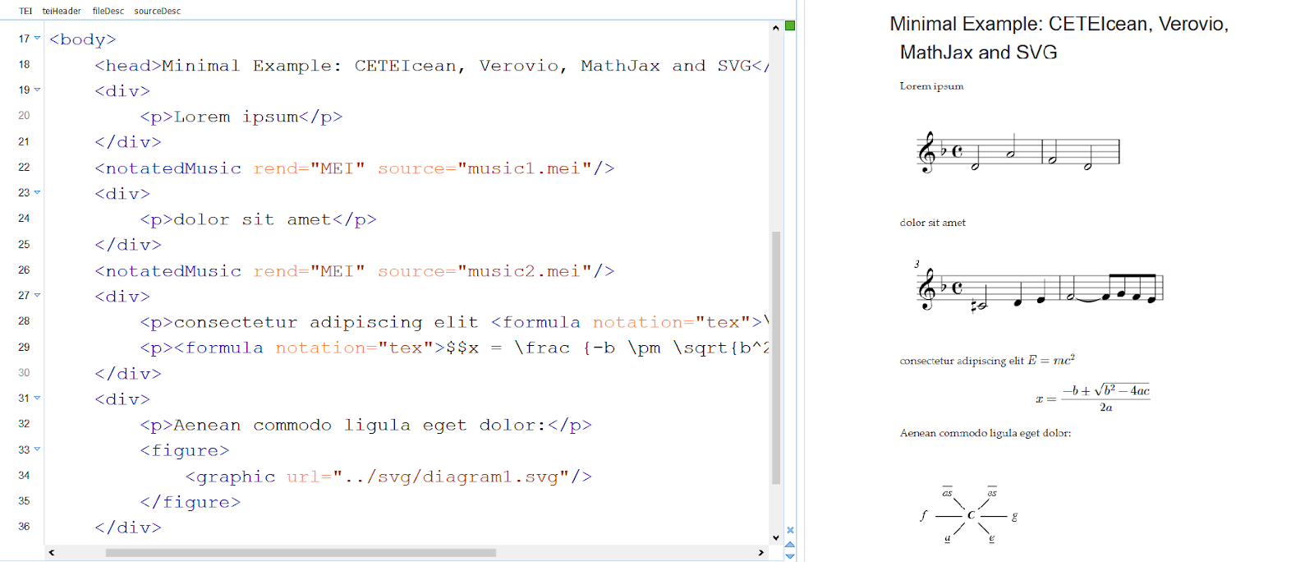The height and width of the screenshot is (562, 1314).
Task: Select TEI in the breadcrumb path
Action: coord(25,11)
